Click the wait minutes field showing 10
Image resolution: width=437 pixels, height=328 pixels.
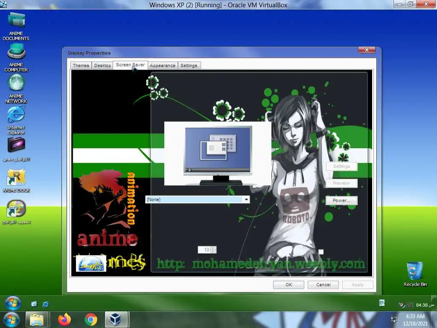tap(204, 249)
